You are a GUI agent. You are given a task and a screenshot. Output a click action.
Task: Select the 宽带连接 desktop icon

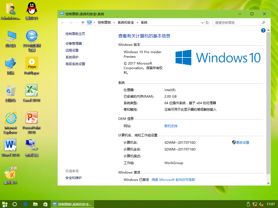click(x=32, y=148)
